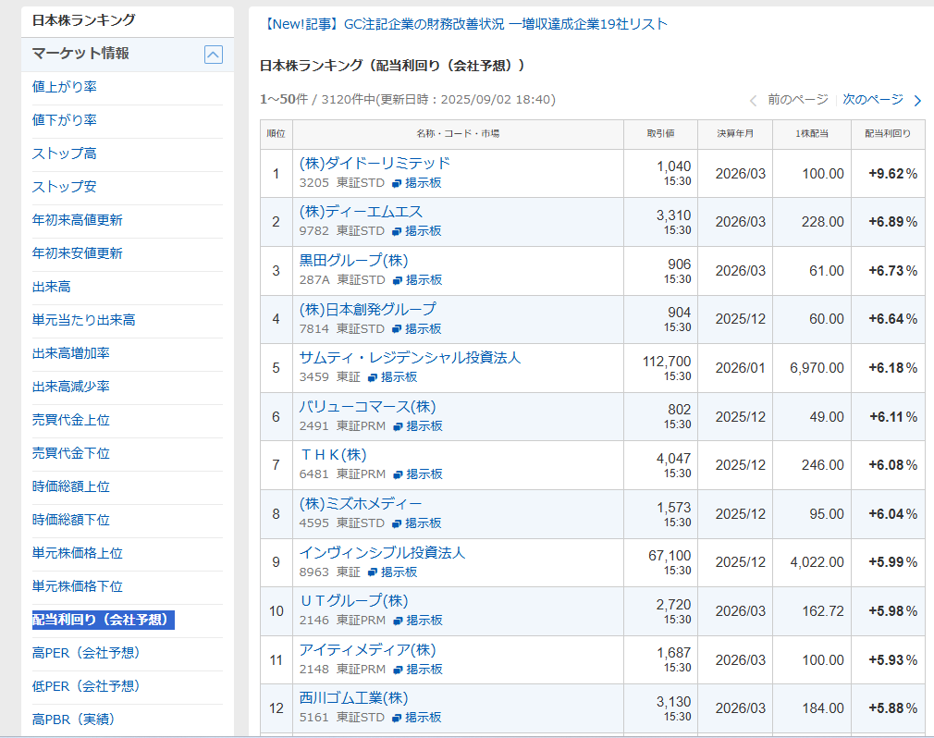Open (株)日本創発グループ stock page
The width and height of the screenshot is (934, 738).
367,310
